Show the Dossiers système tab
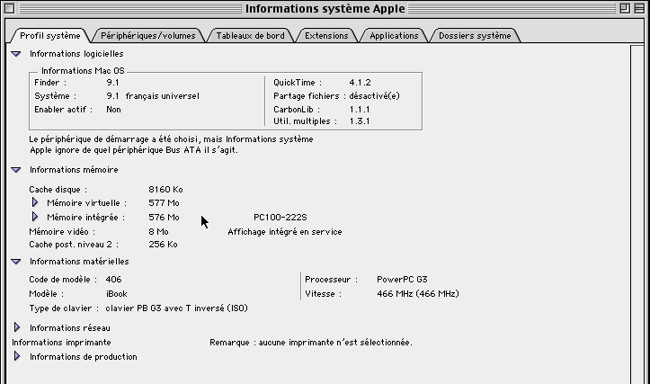 pyautogui.click(x=475, y=36)
